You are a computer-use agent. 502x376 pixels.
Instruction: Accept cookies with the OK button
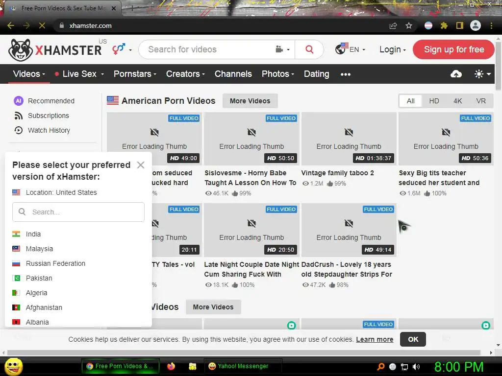coord(413,339)
